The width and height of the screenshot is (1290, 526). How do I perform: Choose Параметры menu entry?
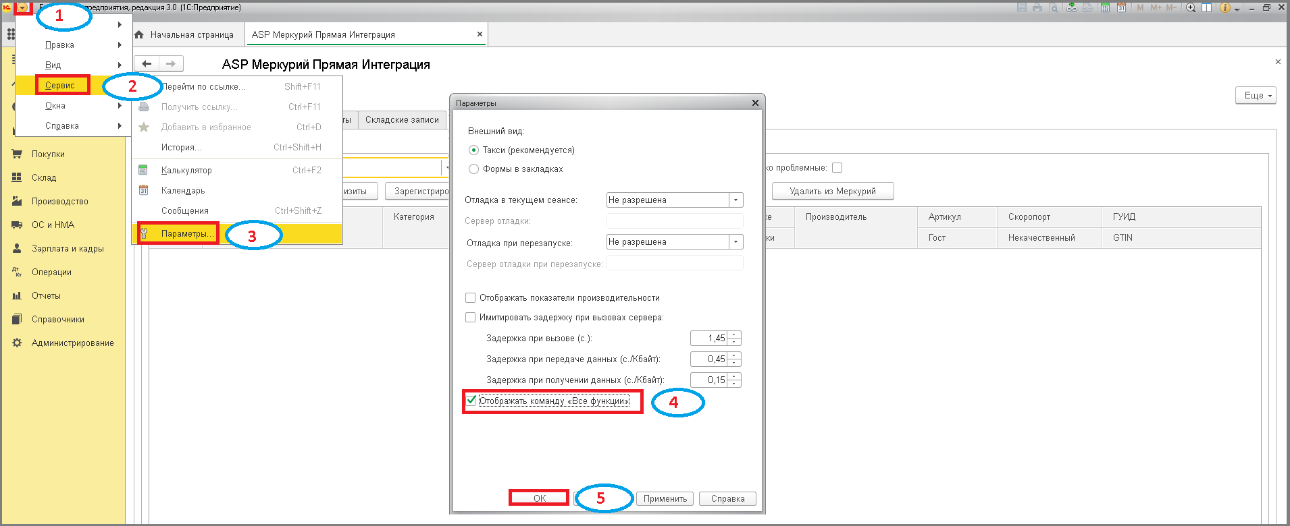[x=238, y=233]
